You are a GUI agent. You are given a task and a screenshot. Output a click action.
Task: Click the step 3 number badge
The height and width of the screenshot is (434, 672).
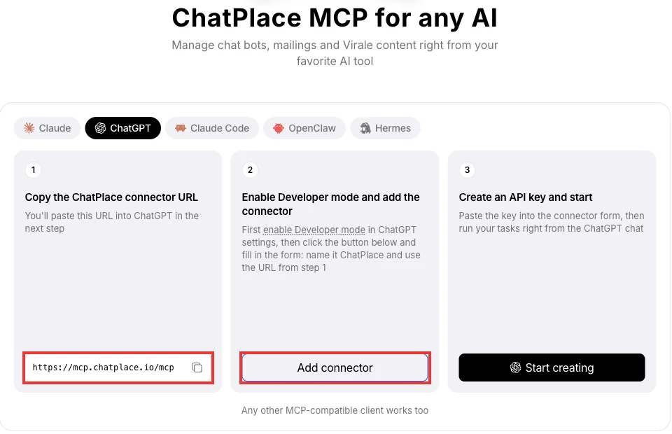tap(467, 169)
